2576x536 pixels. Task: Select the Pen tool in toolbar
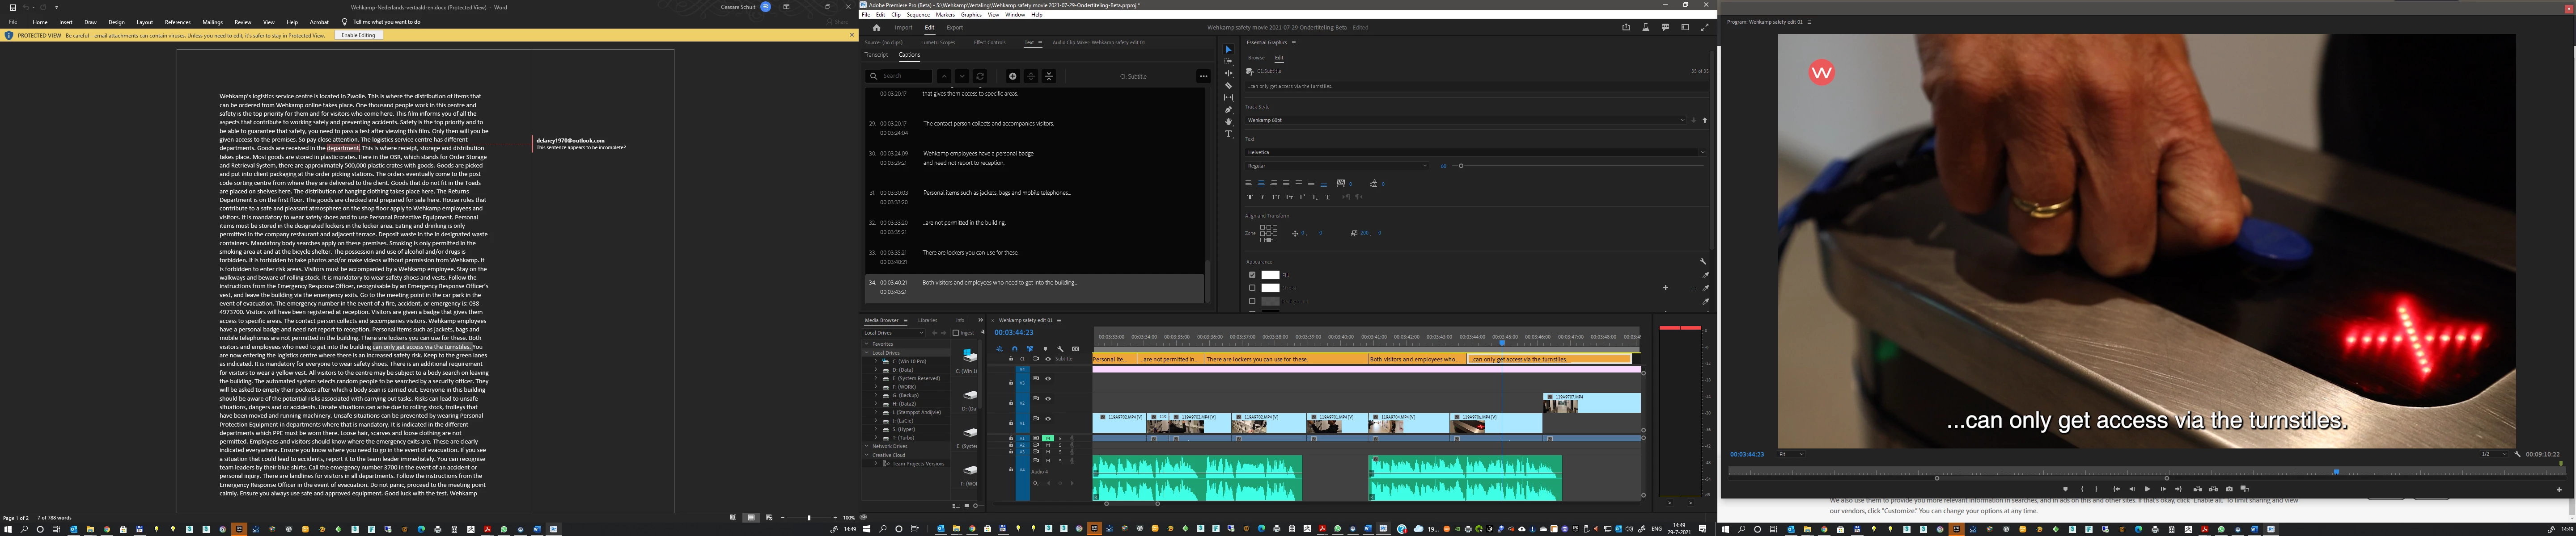coord(1228,110)
